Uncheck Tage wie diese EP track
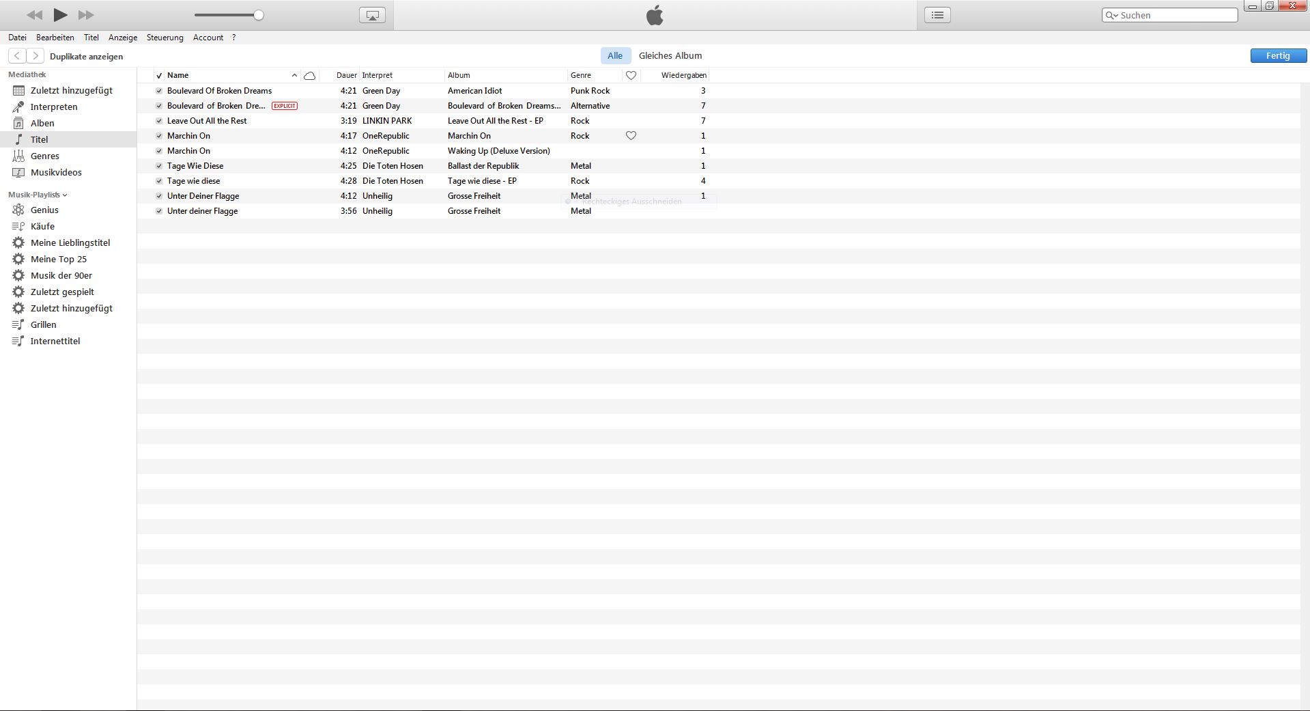The image size is (1310, 711). (x=159, y=181)
